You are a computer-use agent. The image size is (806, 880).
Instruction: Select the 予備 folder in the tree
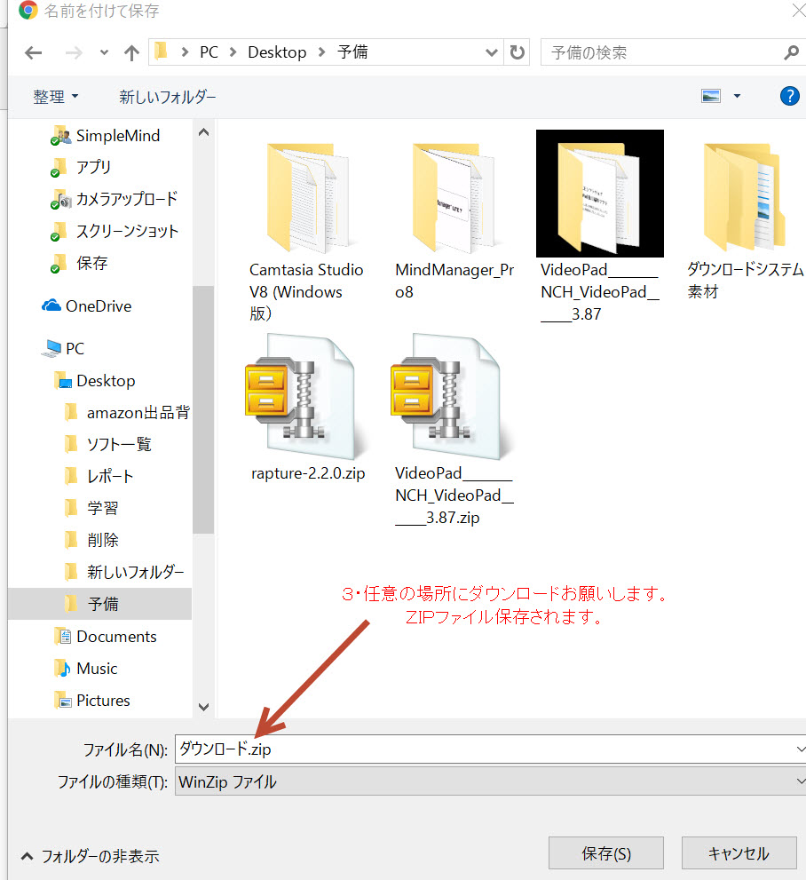(103, 604)
